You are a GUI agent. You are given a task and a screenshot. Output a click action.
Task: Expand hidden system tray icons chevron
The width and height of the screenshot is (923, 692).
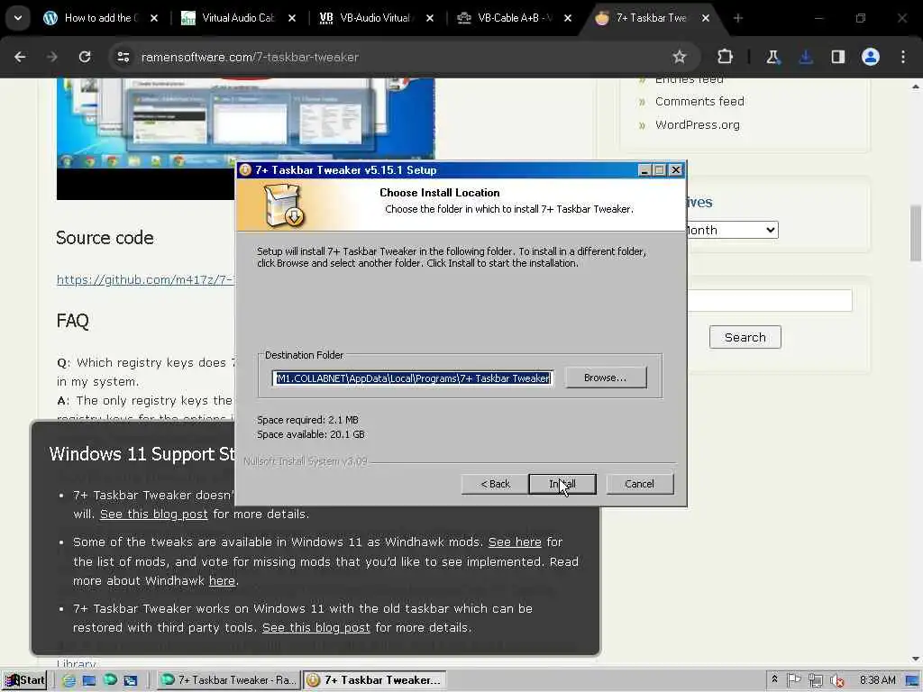tap(774, 679)
